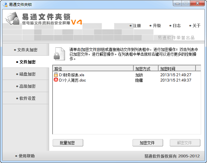The width and height of the screenshot is (207, 163).
Task: Switch to the 高级加密 tab
Action: 26,86
